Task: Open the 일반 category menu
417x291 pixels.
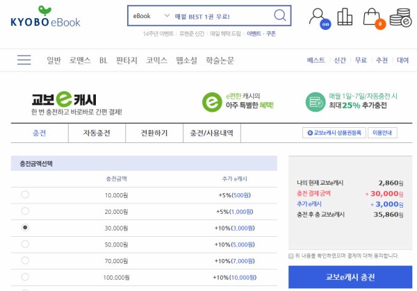Action: (x=54, y=60)
